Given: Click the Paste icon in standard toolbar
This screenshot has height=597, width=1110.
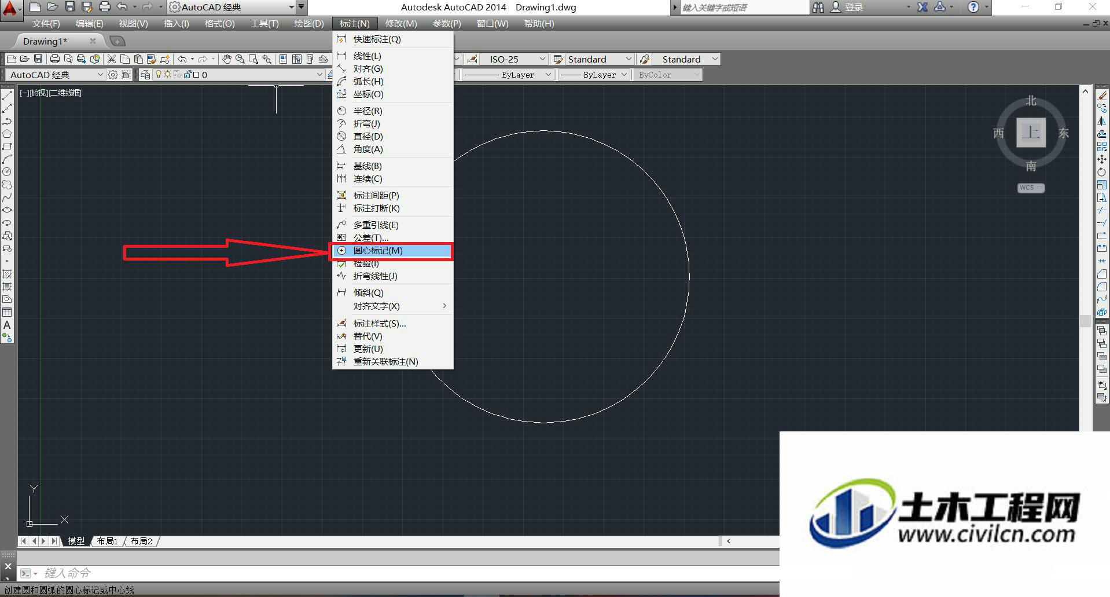Looking at the screenshot, I should coord(138,59).
